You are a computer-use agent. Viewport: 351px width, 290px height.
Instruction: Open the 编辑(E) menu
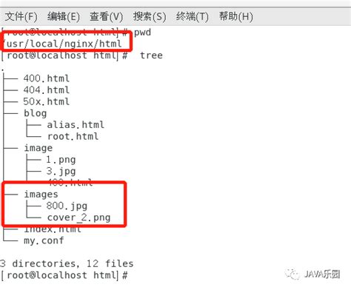pos(64,16)
